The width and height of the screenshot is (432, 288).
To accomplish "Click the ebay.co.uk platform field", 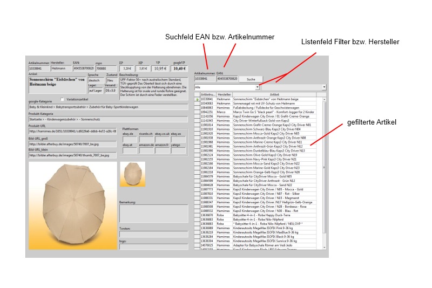I will (x=163, y=139).
